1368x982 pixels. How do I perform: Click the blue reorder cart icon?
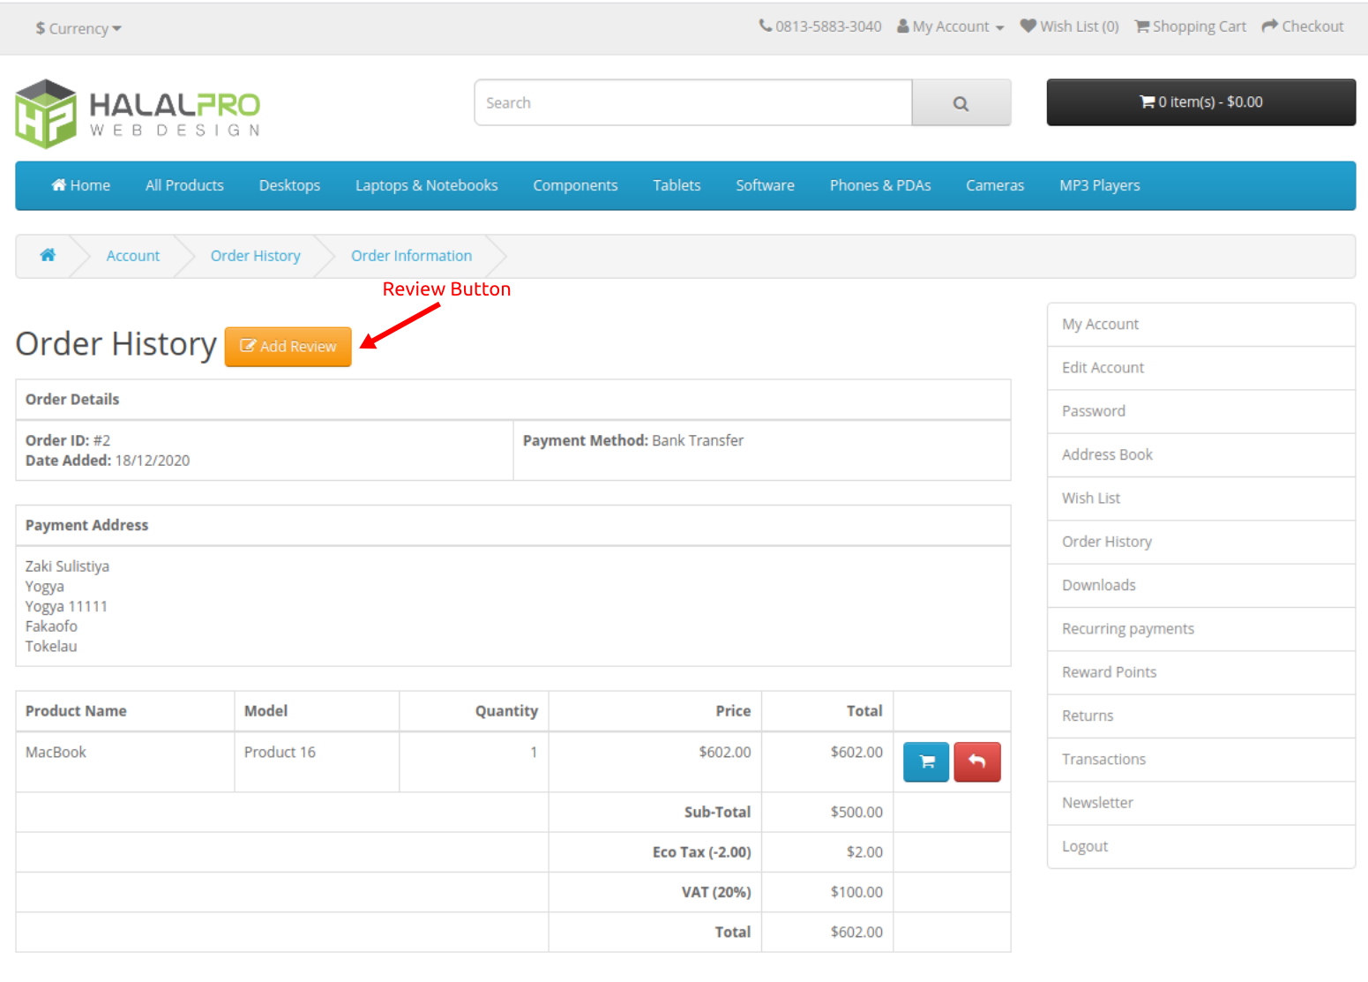[926, 762]
